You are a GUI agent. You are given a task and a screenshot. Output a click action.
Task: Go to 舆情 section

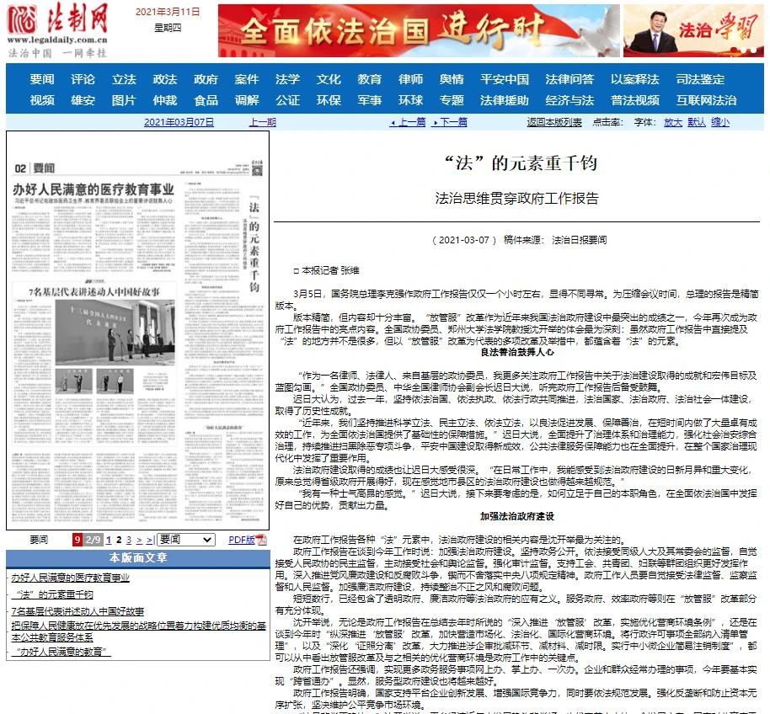(x=452, y=79)
